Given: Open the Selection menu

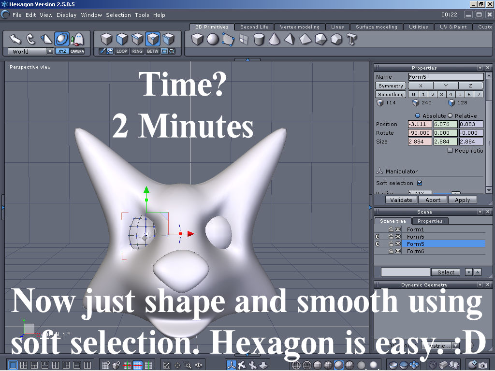Looking at the screenshot, I should click(118, 15).
